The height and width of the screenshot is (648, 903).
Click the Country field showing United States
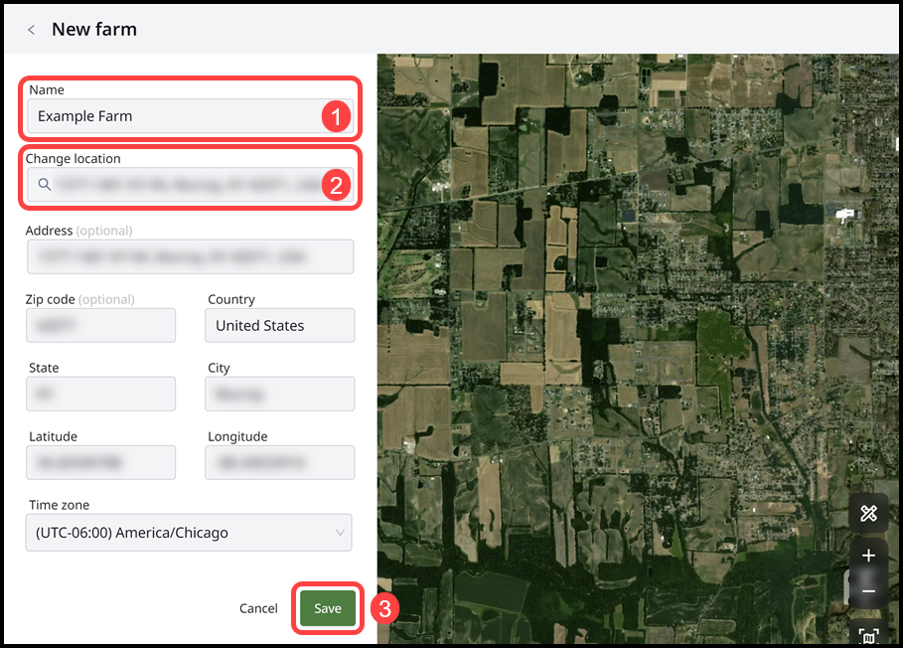click(x=279, y=325)
